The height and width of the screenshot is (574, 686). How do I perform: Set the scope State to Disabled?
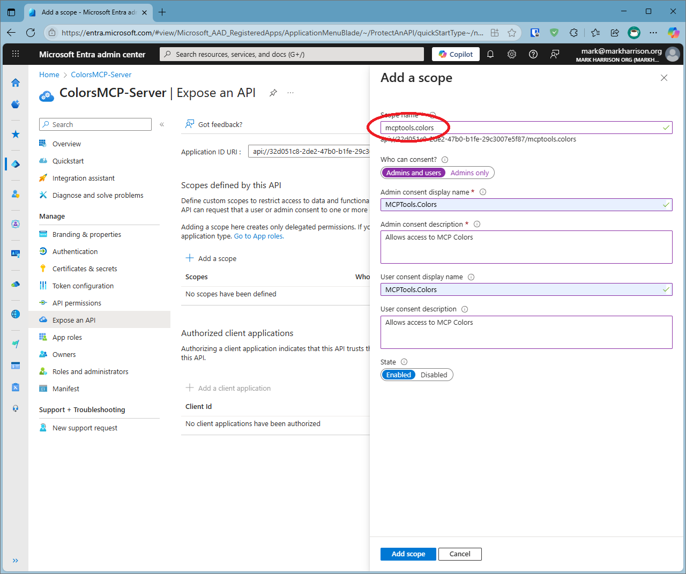pyautogui.click(x=434, y=375)
